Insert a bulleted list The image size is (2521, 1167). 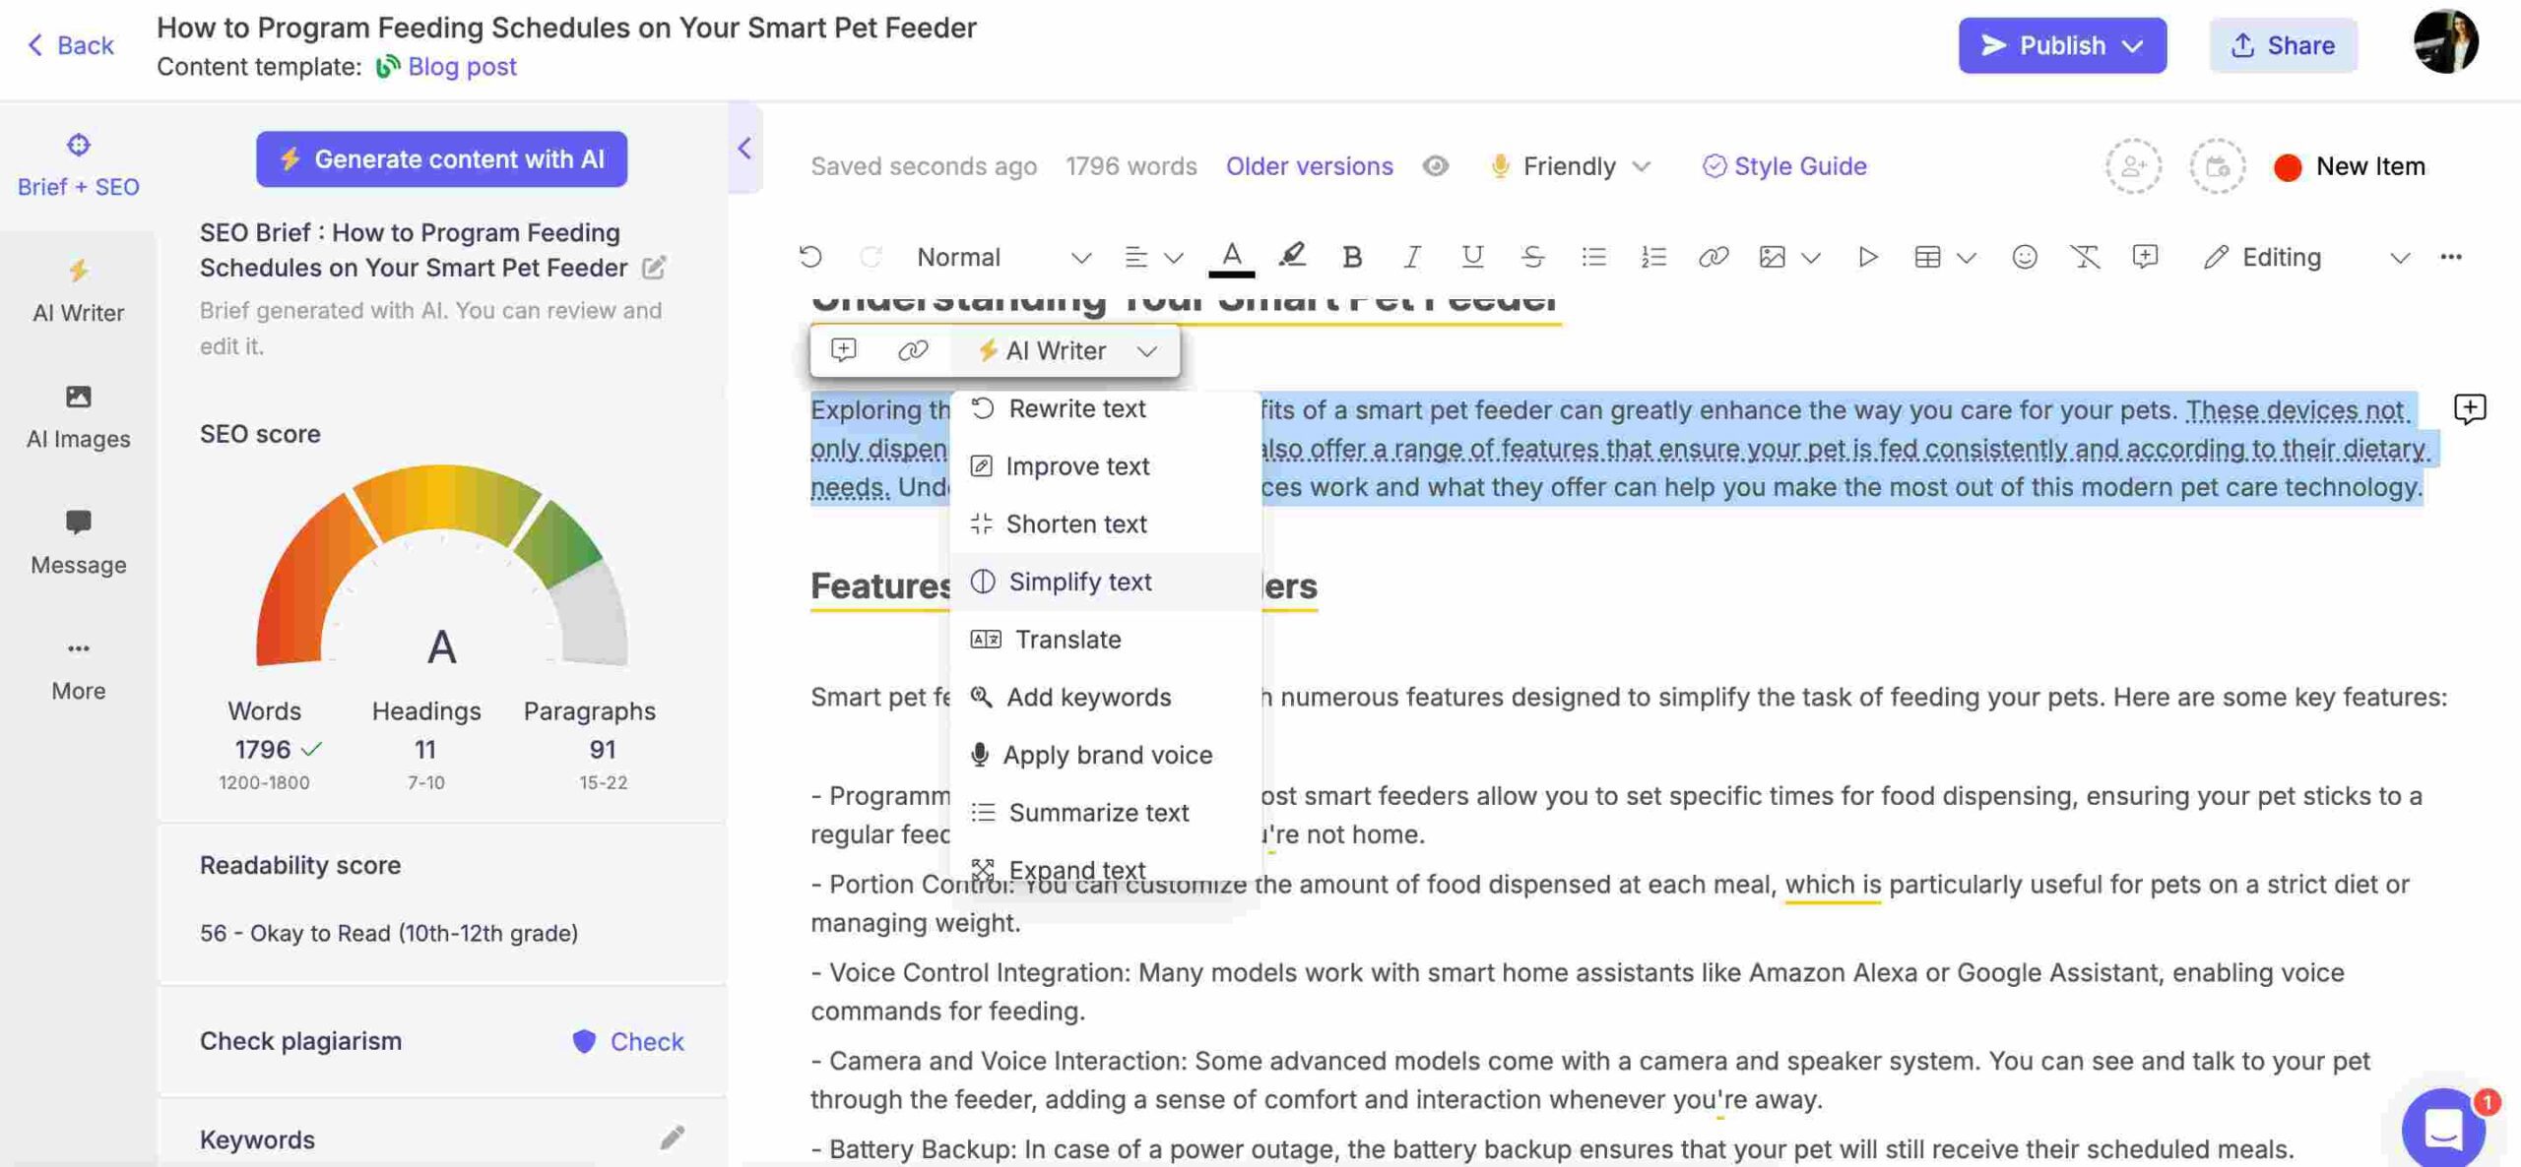pos(1592,257)
